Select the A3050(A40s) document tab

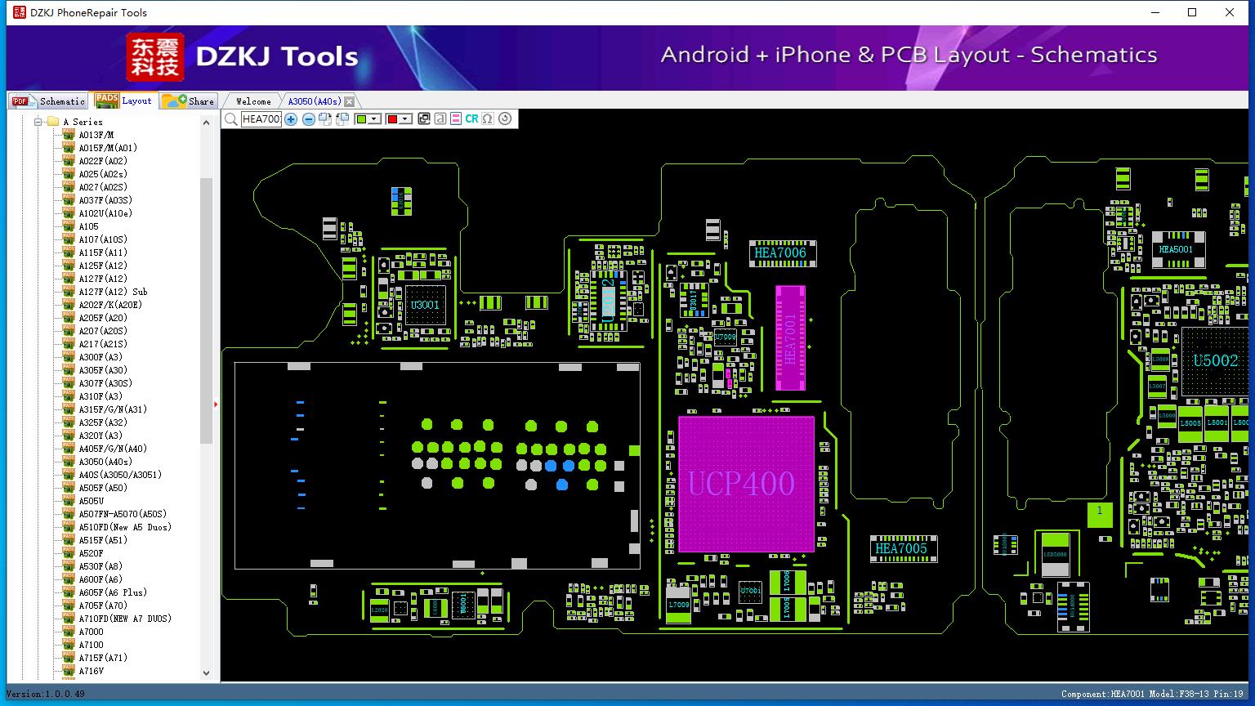(x=315, y=101)
